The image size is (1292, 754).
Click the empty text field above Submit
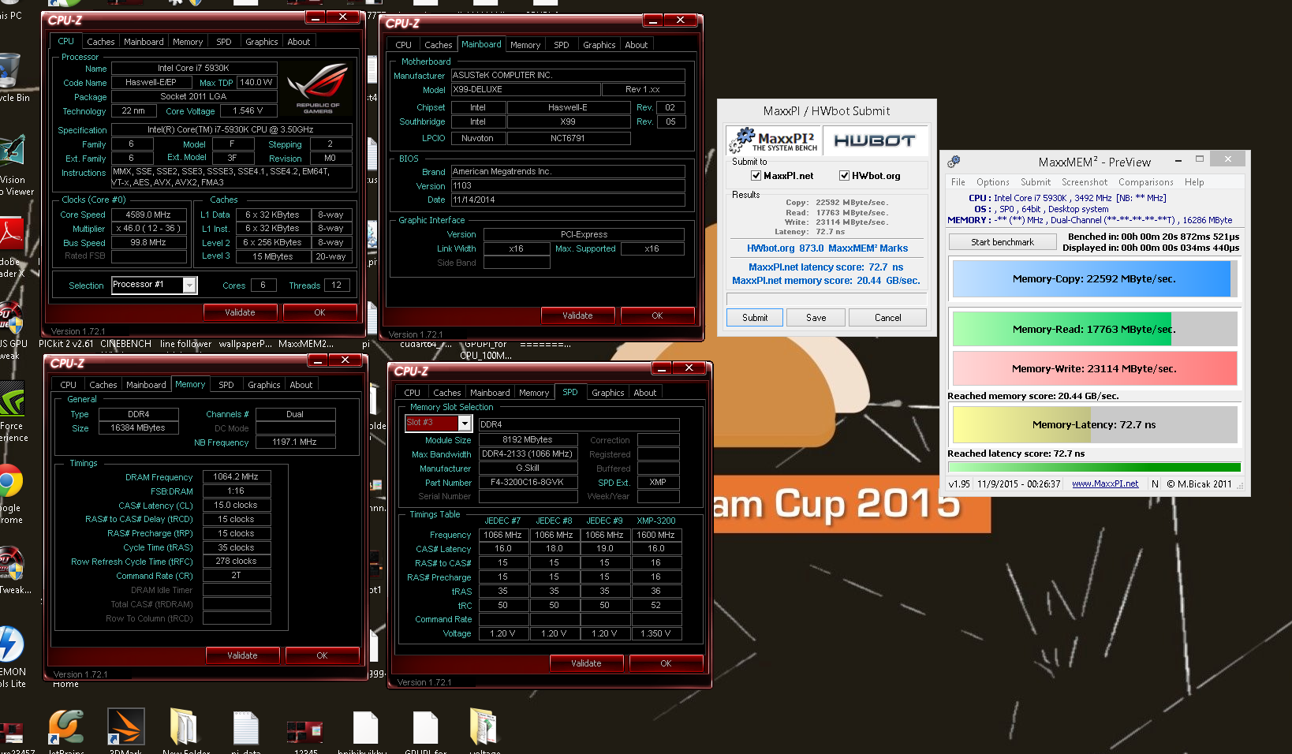(825, 299)
